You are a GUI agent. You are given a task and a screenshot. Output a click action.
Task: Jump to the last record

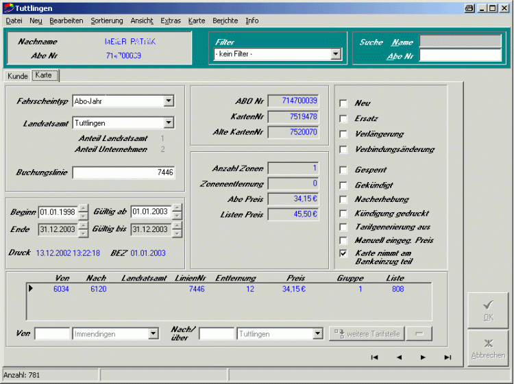[x=448, y=357]
